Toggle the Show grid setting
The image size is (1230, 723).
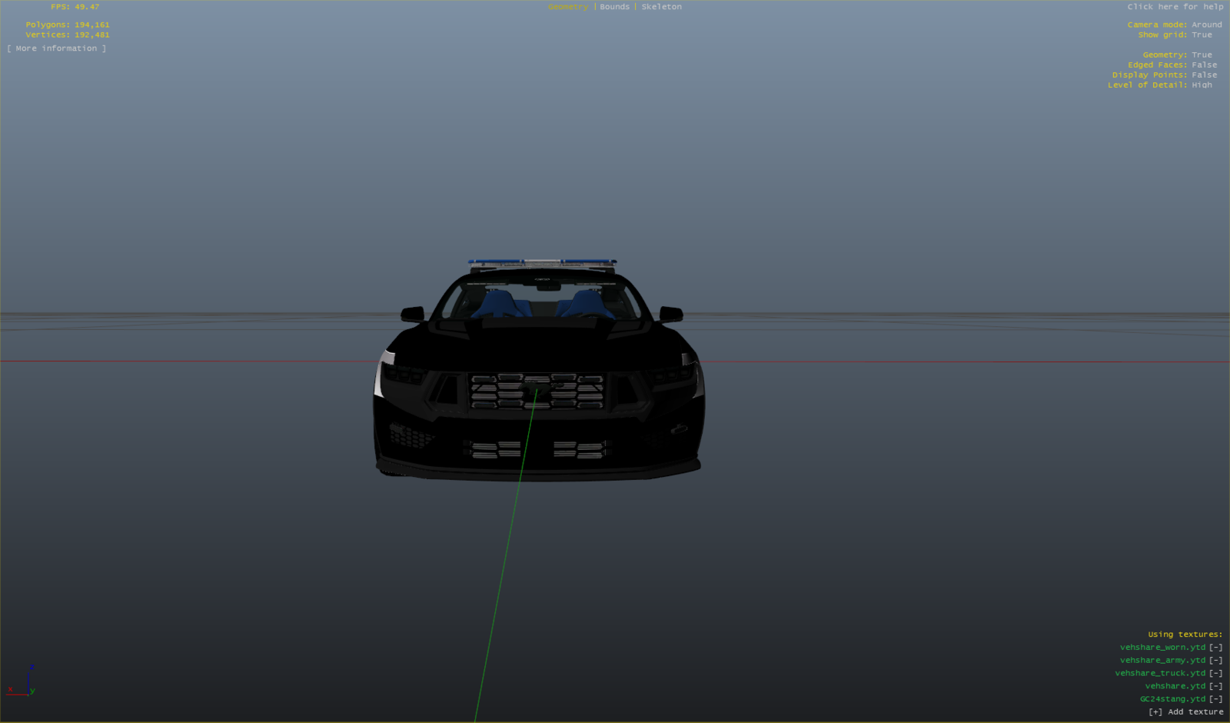(x=1202, y=35)
